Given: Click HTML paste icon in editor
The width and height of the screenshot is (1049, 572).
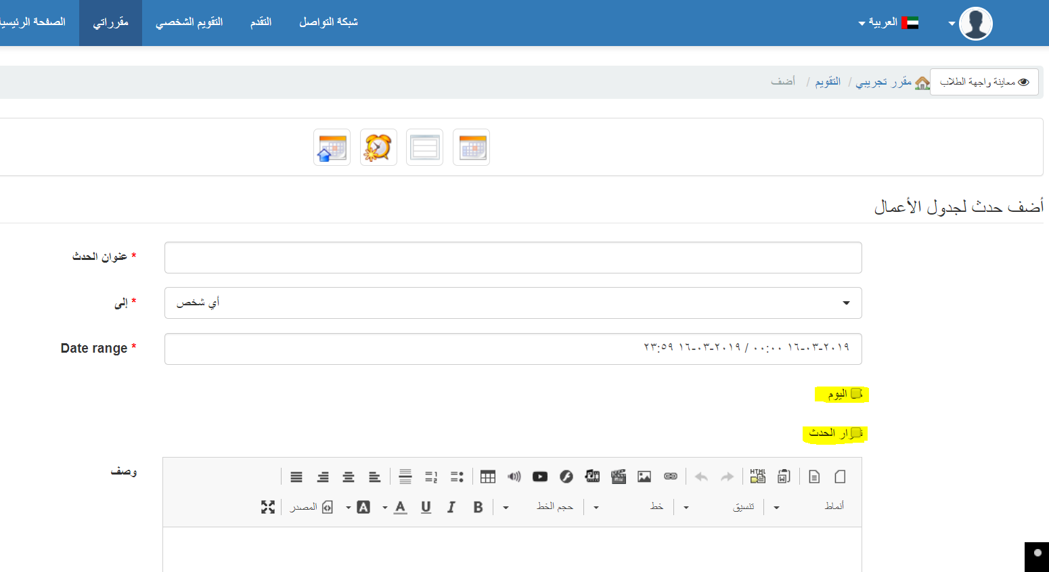Looking at the screenshot, I should pos(758,477).
